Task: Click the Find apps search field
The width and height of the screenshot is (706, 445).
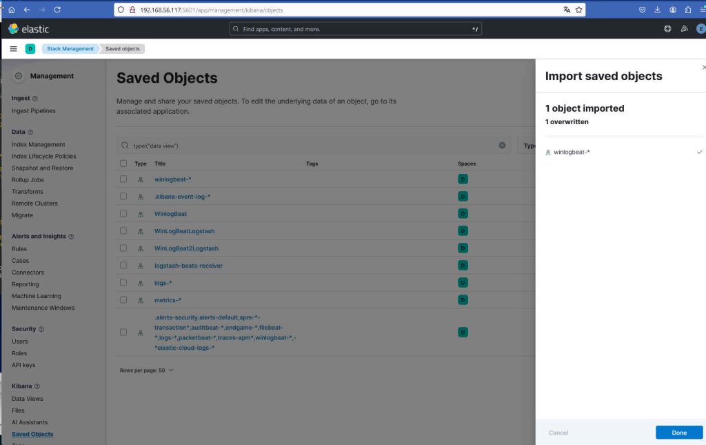Action: coord(355,28)
